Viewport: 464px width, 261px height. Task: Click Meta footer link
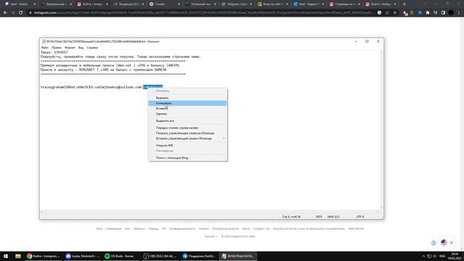coord(99,229)
